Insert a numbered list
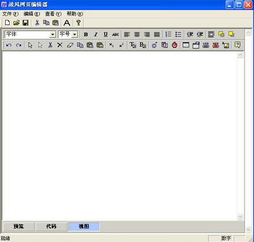 [168, 34]
